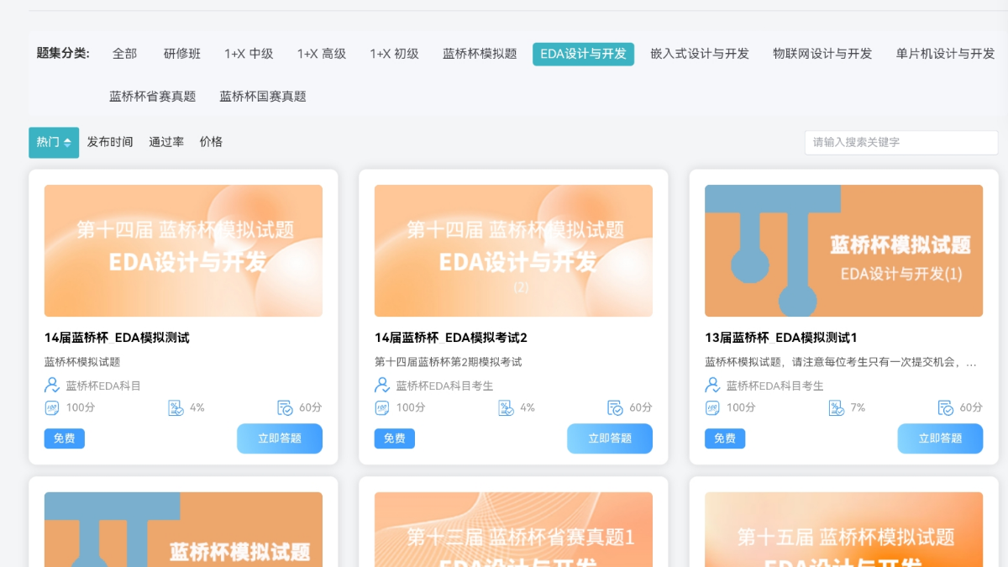Click the duration icon on 14届蓝桥杯_EDA模拟考试2 card
Screen dimensions: 1008x567
(615, 407)
